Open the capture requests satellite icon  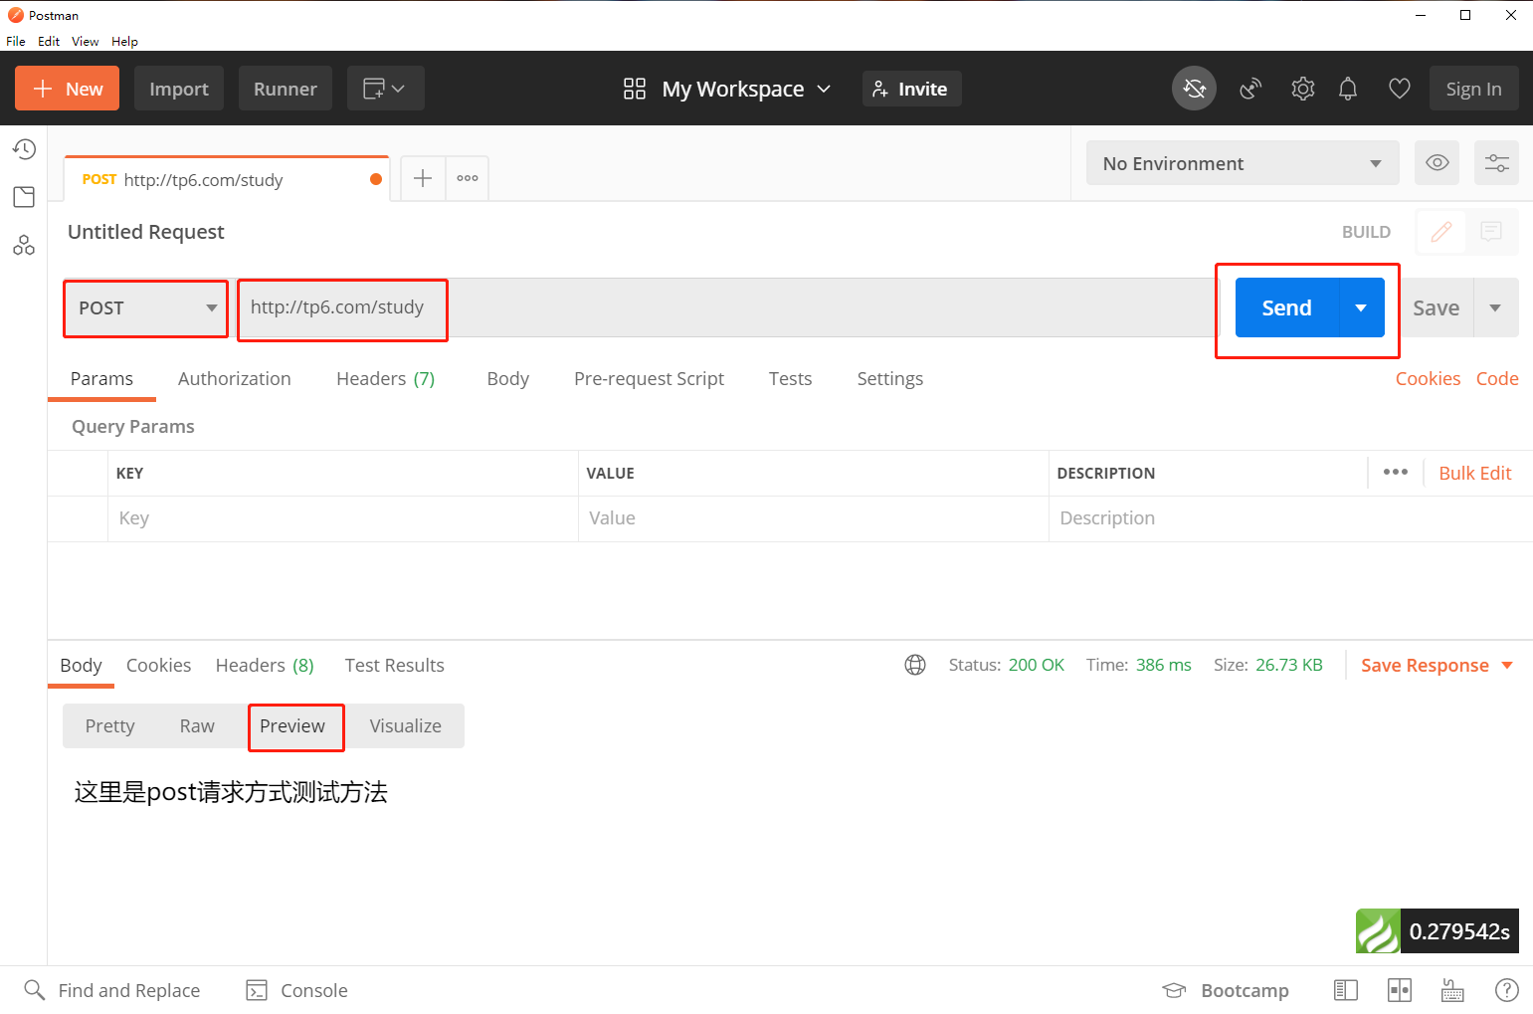pyautogui.click(x=1250, y=89)
